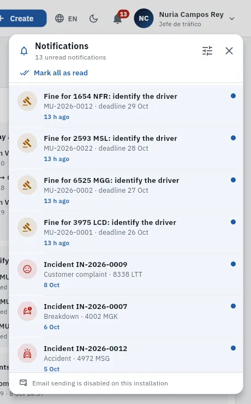The height and width of the screenshot is (404, 251).
Task: Open Fine for 1654 NFR notification
Action: coord(126,106)
